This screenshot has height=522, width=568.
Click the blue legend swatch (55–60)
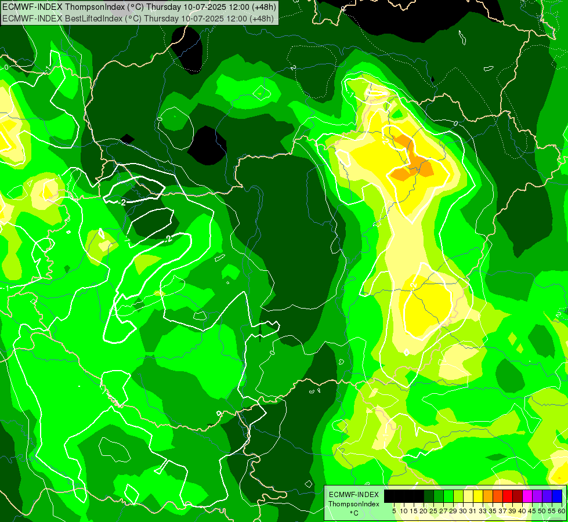tap(557, 496)
